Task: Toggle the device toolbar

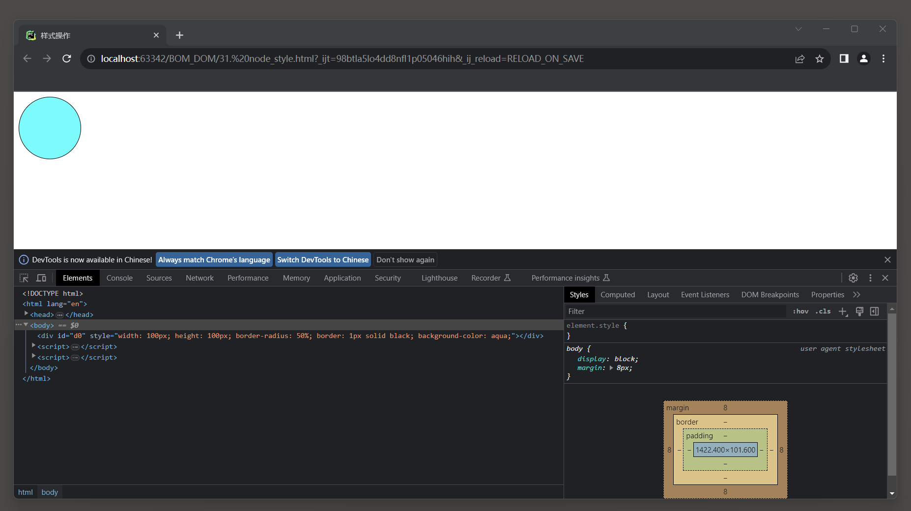Action: tap(41, 278)
